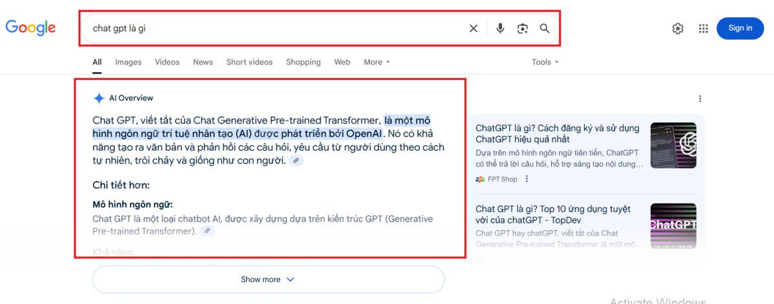Open the Google apps grid icon
774x304 pixels.
tap(703, 28)
